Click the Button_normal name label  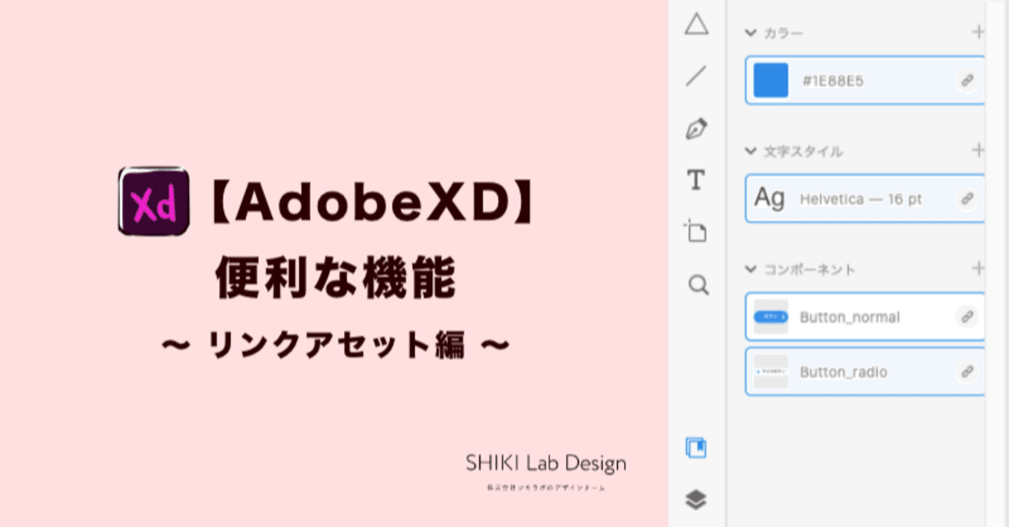850,317
